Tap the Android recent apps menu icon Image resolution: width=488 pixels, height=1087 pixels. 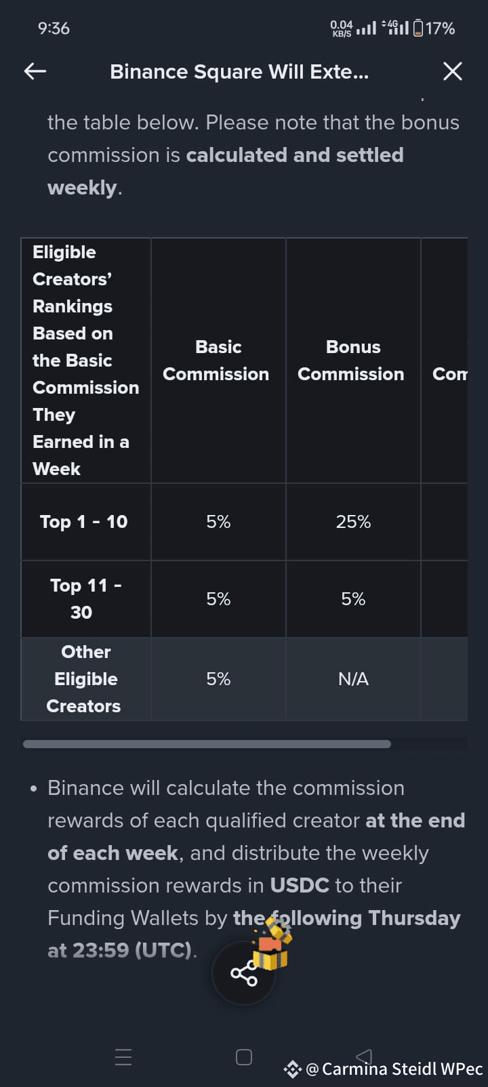[123, 1057]
